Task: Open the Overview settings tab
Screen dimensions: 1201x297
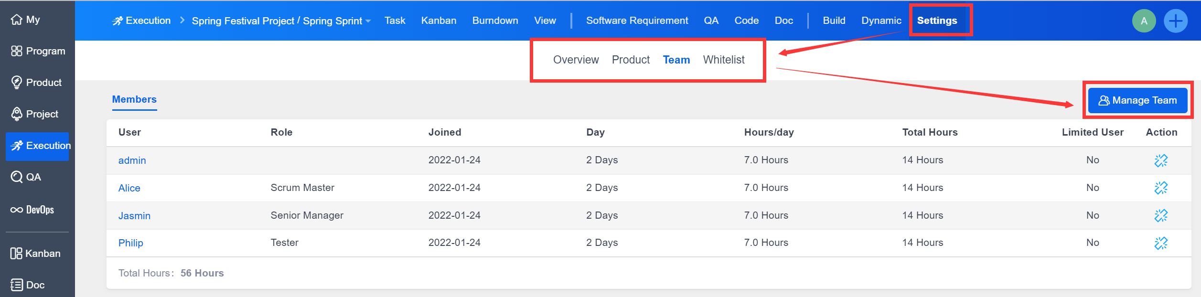Action: coord(576,60)
